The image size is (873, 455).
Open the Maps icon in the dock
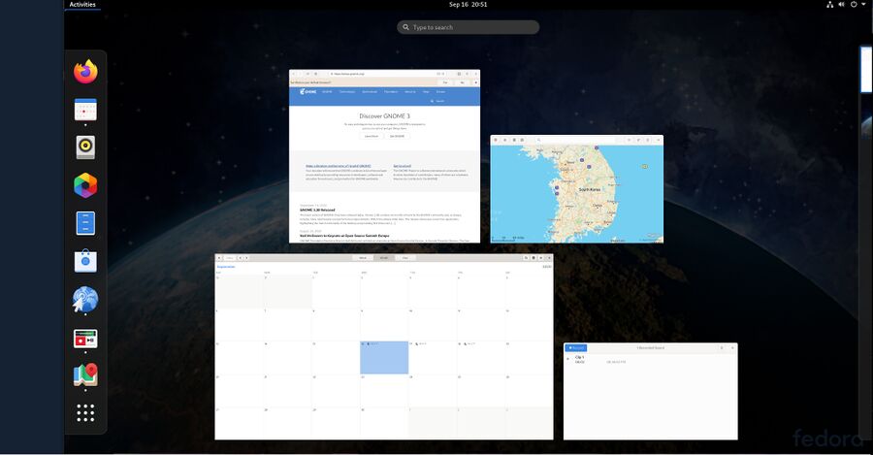click(85, 374)
